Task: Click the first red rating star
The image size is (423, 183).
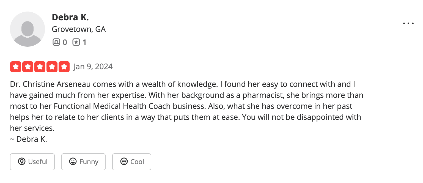Action: click(x=16, y=67)
